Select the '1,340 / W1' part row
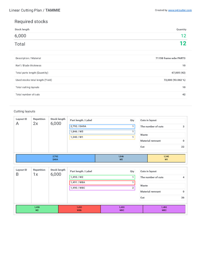 pyautogui.click(x=102, y=137)
